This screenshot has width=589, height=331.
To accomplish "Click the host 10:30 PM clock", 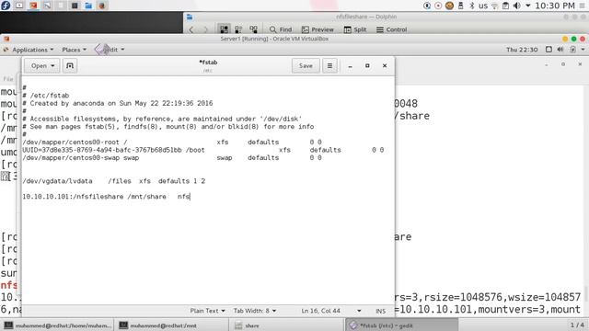I will [554, 6].
